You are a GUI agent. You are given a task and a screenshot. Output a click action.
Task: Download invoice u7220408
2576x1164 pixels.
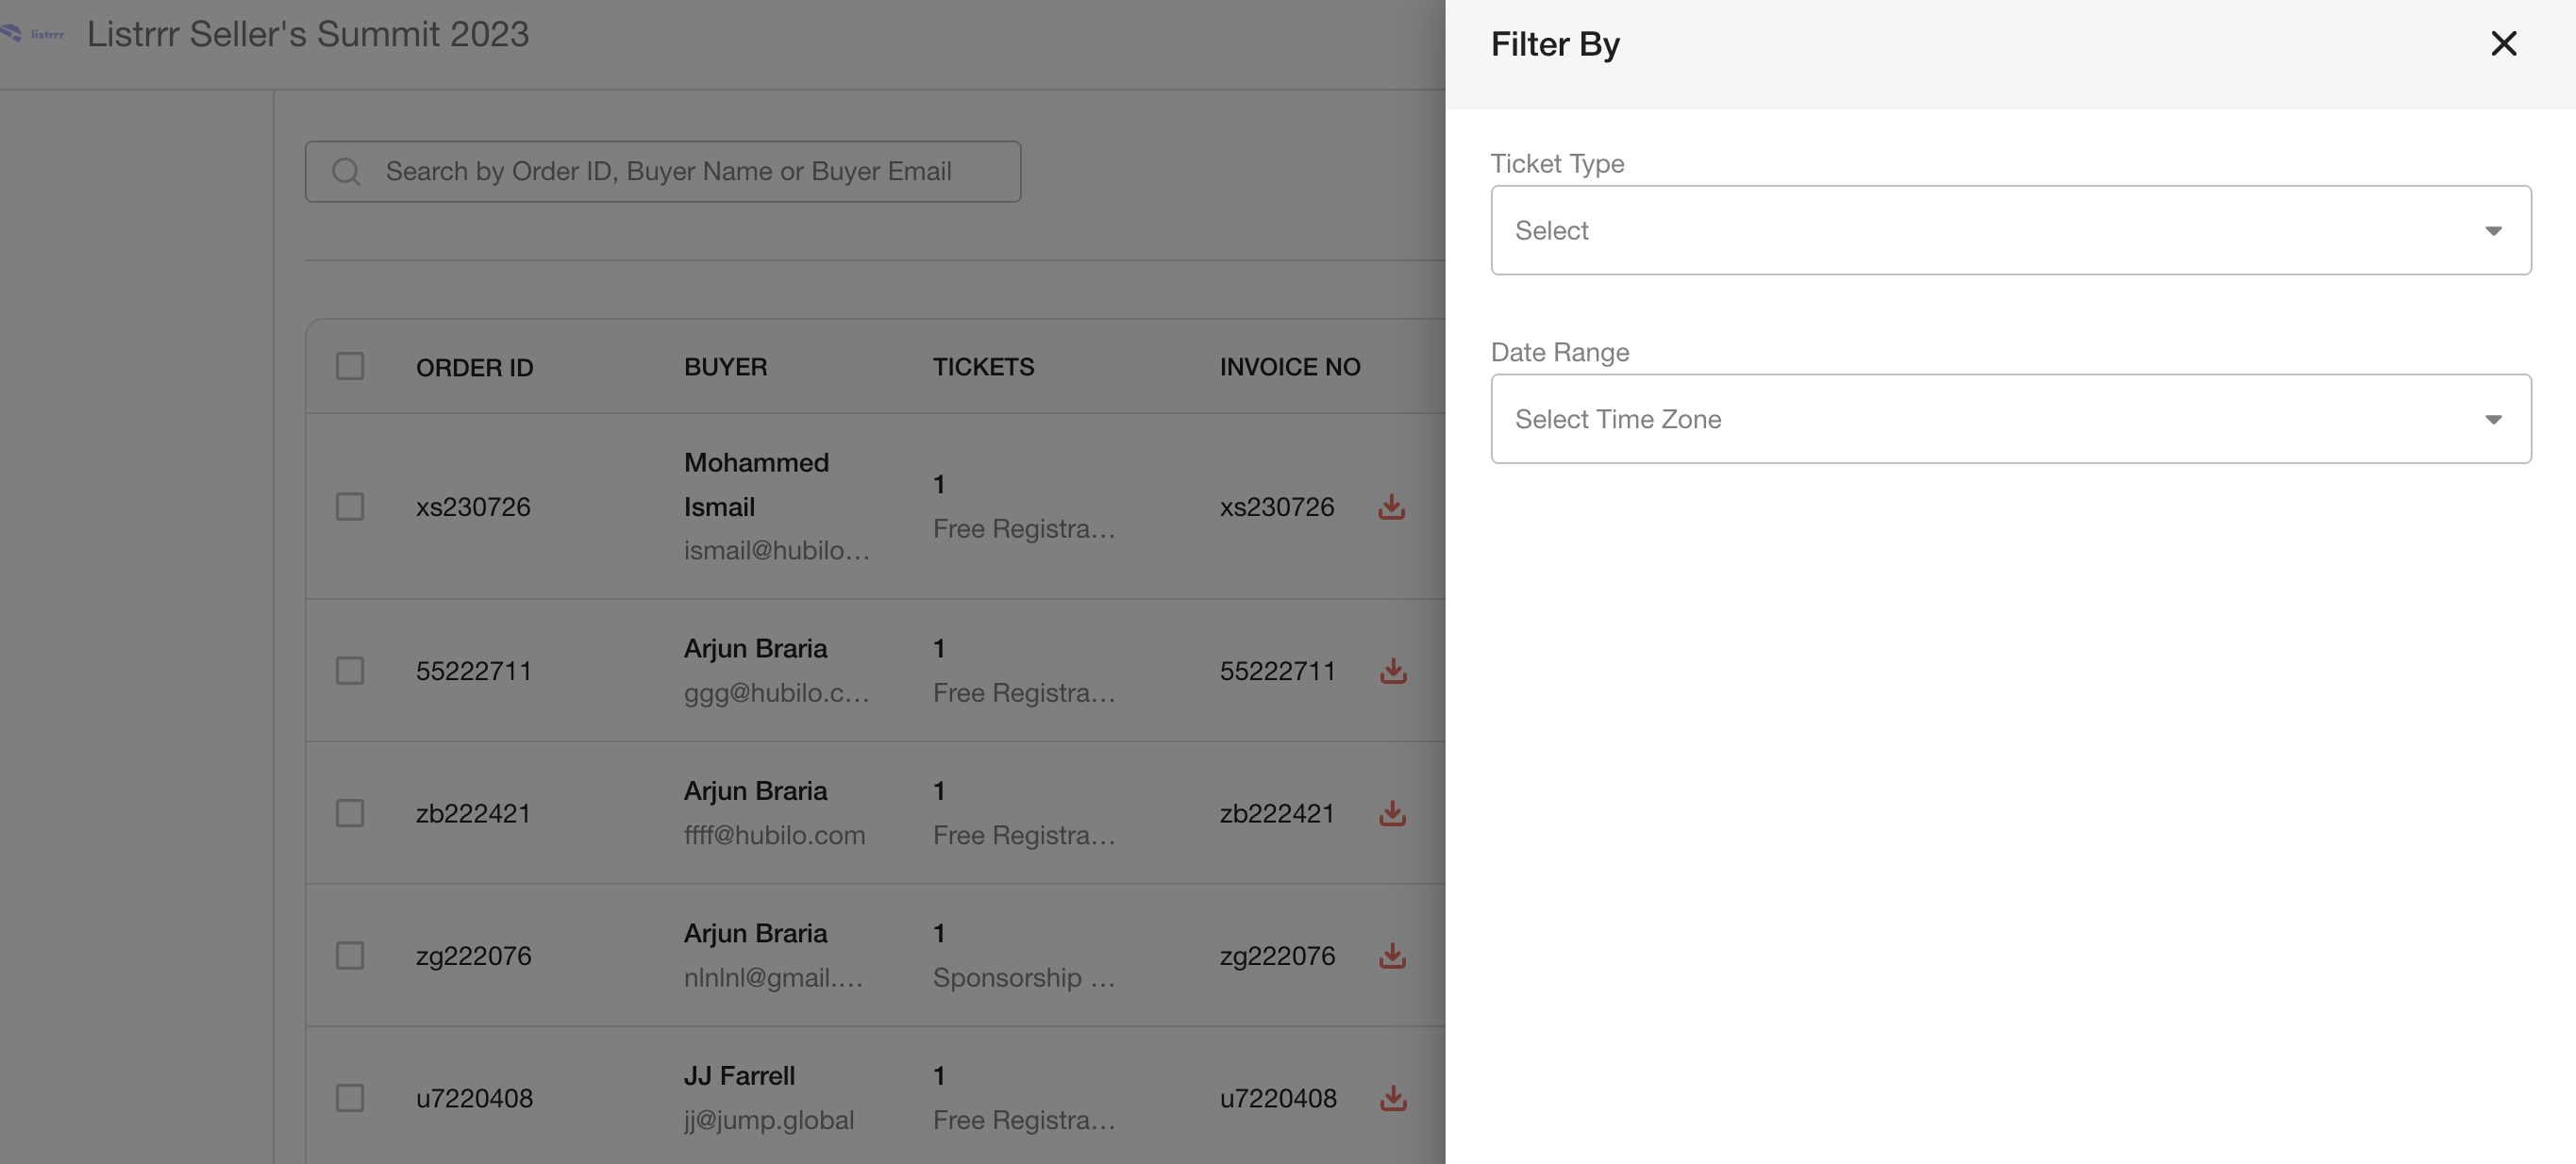pyautogui.click(x=1392, y=1099)
